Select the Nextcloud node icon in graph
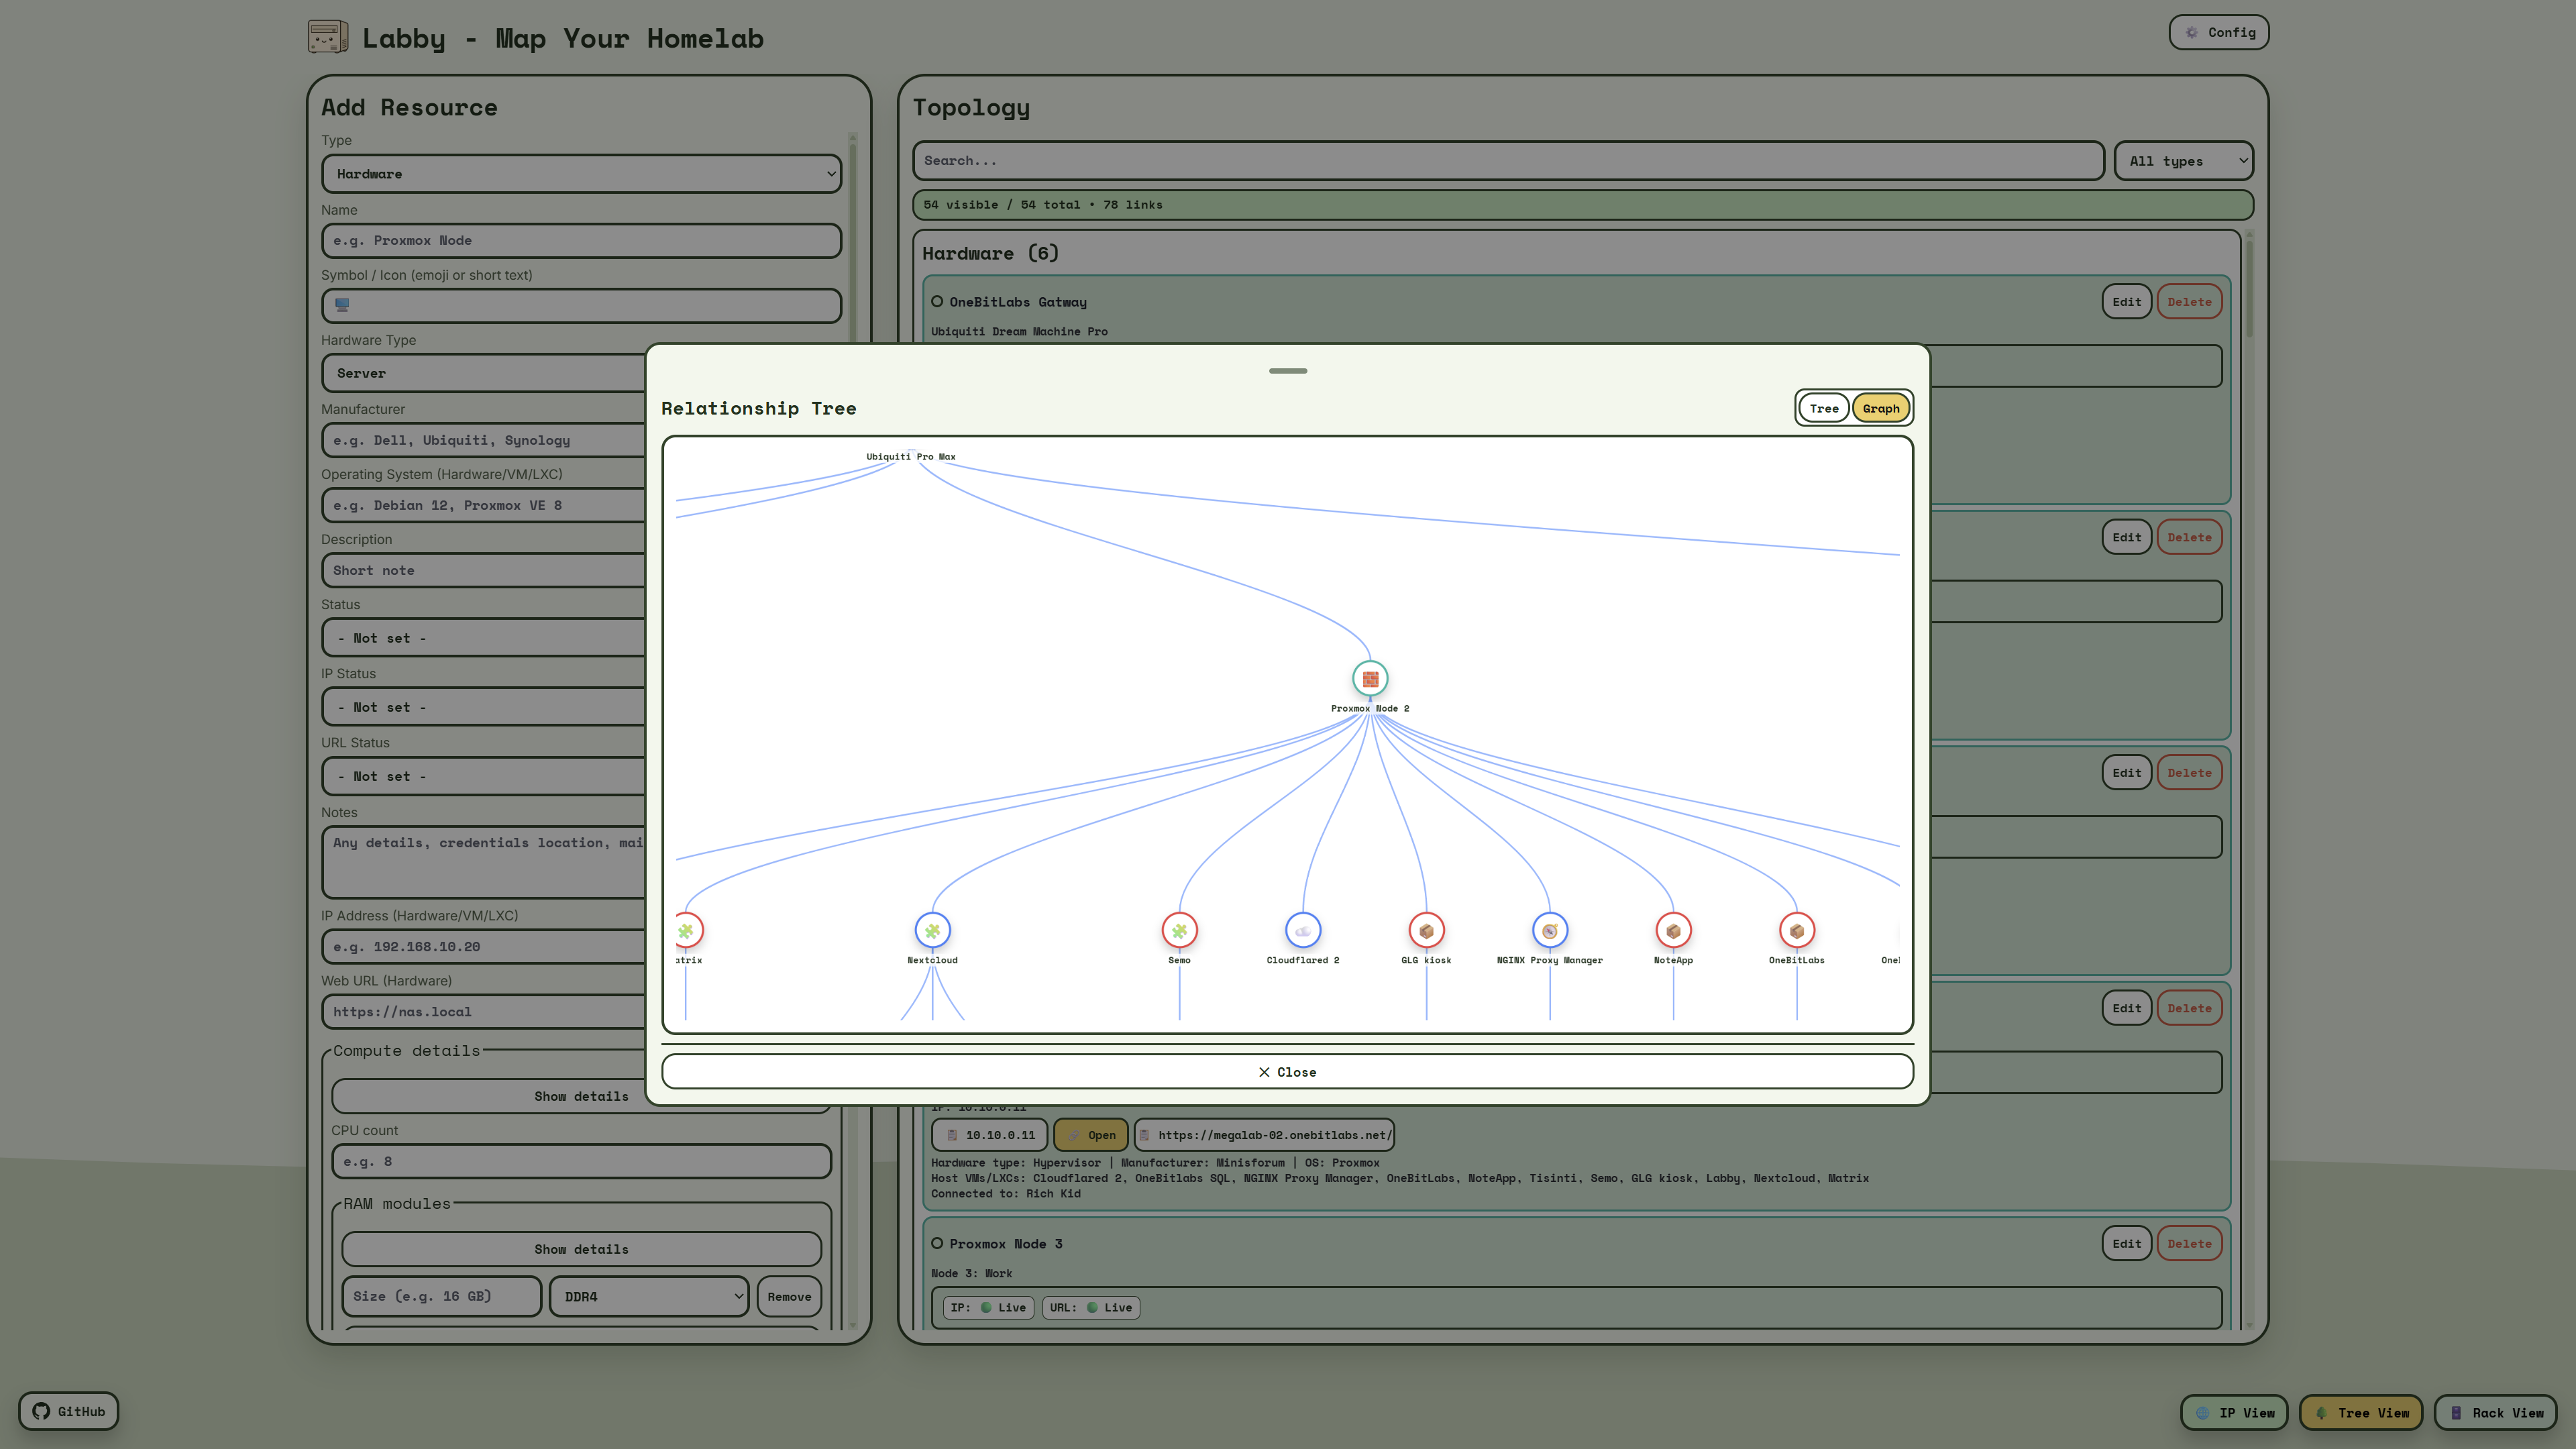This screenshot has width=2576, height=1449. pos(932,930)
